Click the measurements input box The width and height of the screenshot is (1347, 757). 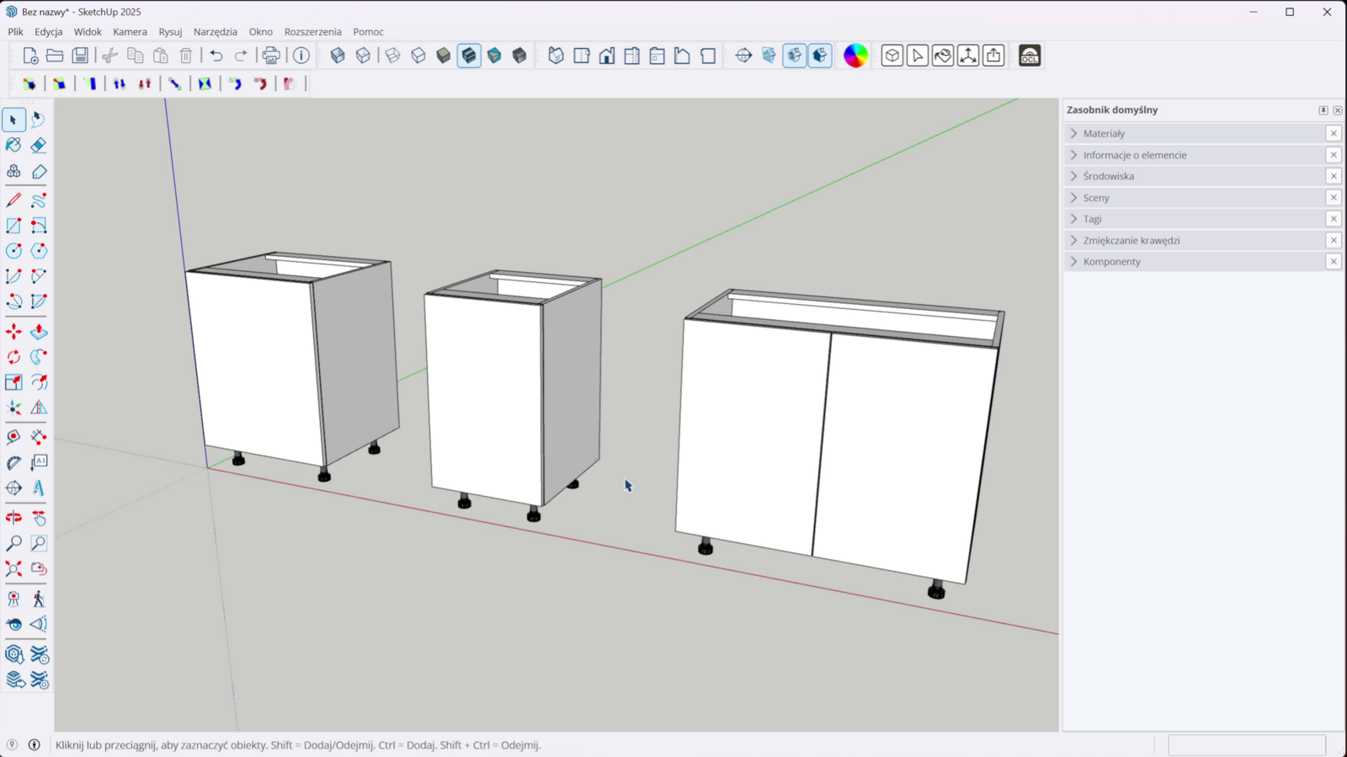1246,745
